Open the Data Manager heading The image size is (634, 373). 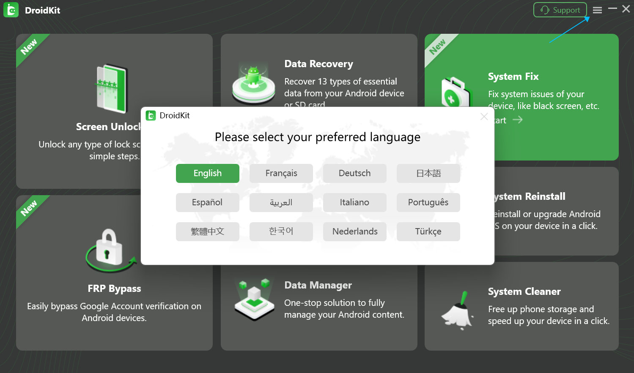tap(318, 285)
